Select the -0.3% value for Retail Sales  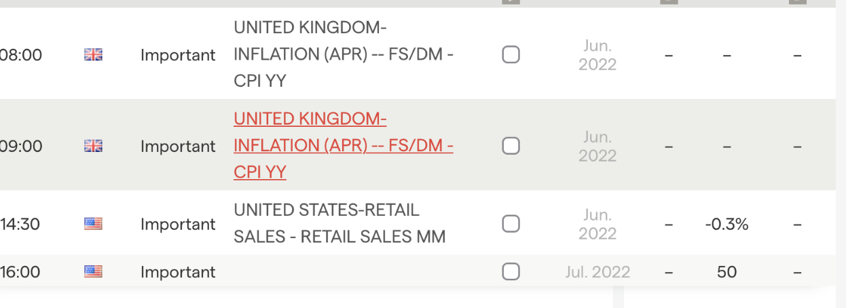tap(727, 224)
